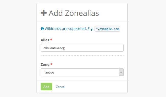Click the dashed separator below Alias field
This screenshot has width=166, height=97.
[x=82, y=55]
